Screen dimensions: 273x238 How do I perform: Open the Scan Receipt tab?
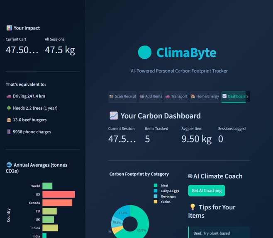coord(122,96)
